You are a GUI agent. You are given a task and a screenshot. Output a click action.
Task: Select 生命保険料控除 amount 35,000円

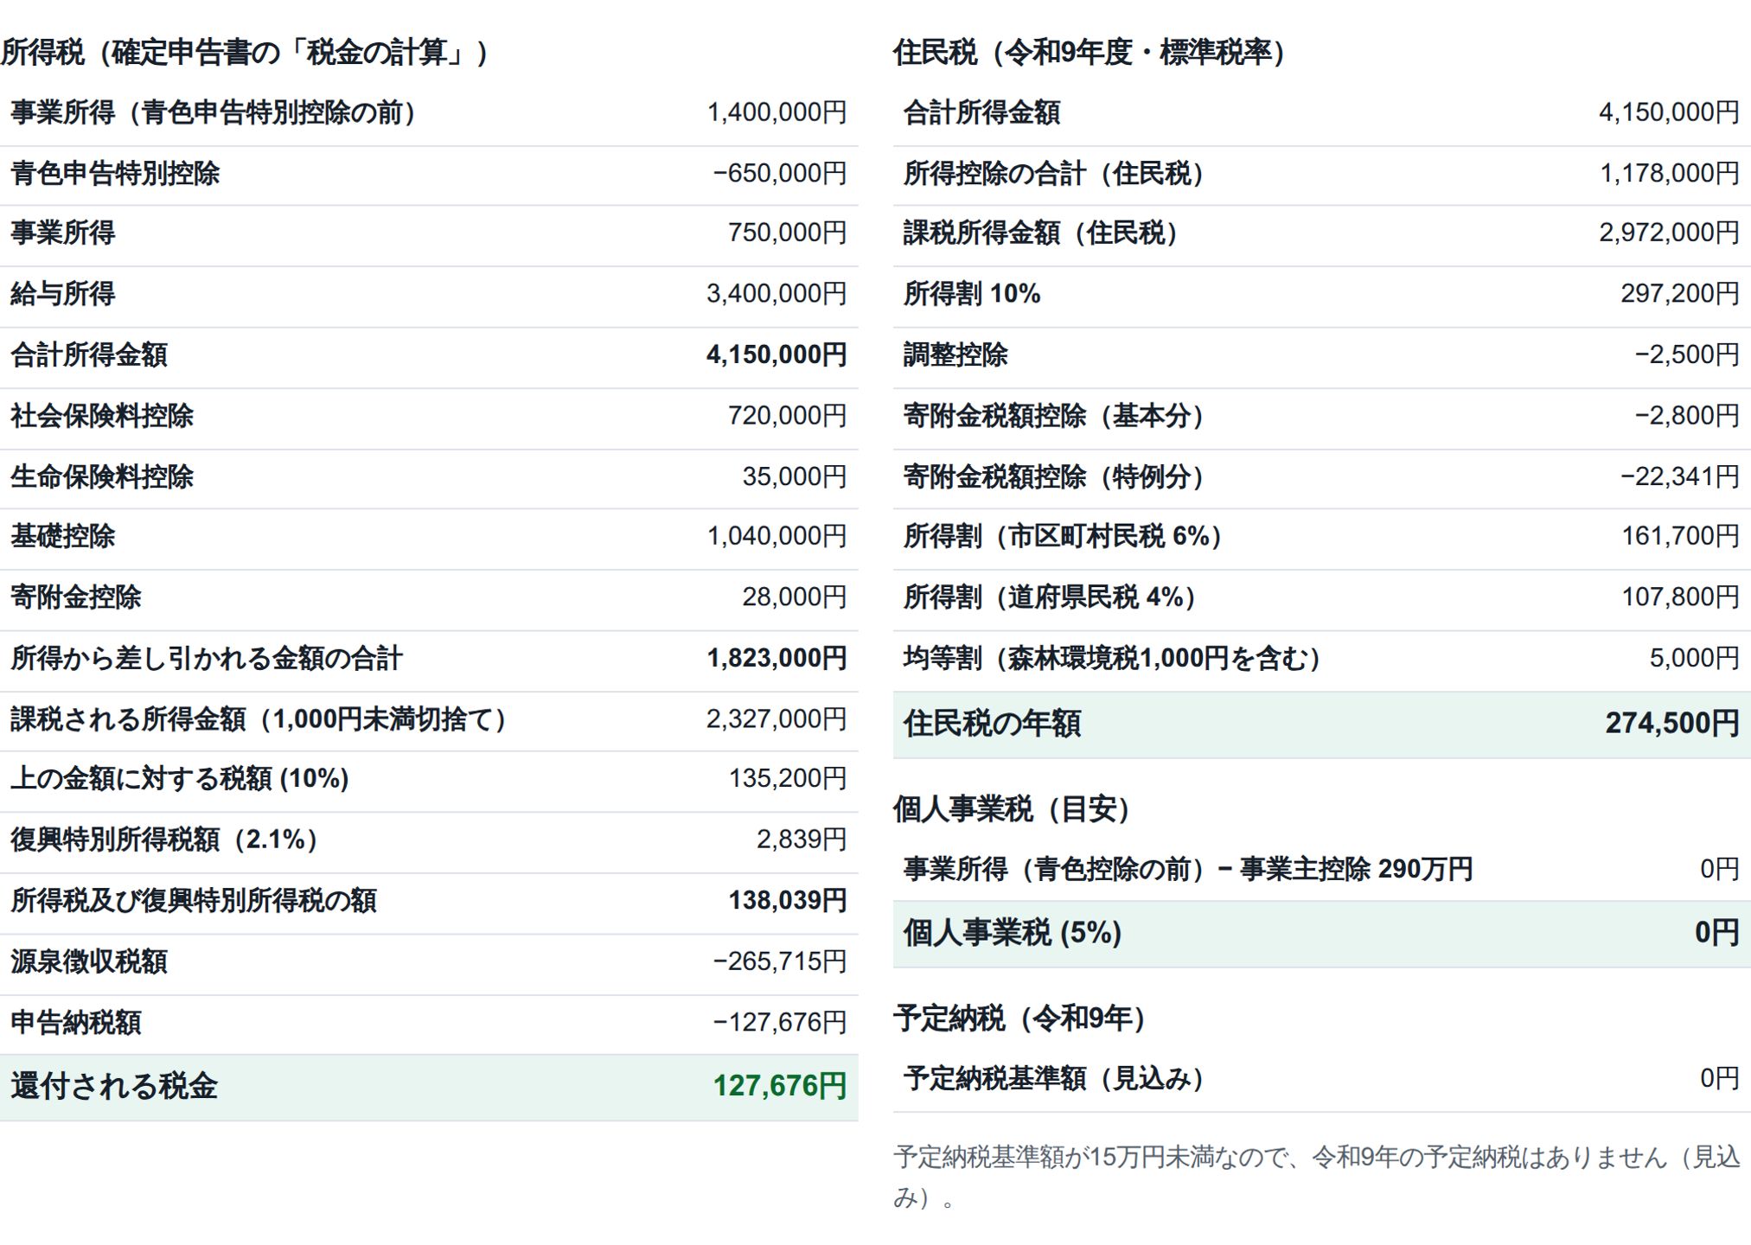(794, 476)
